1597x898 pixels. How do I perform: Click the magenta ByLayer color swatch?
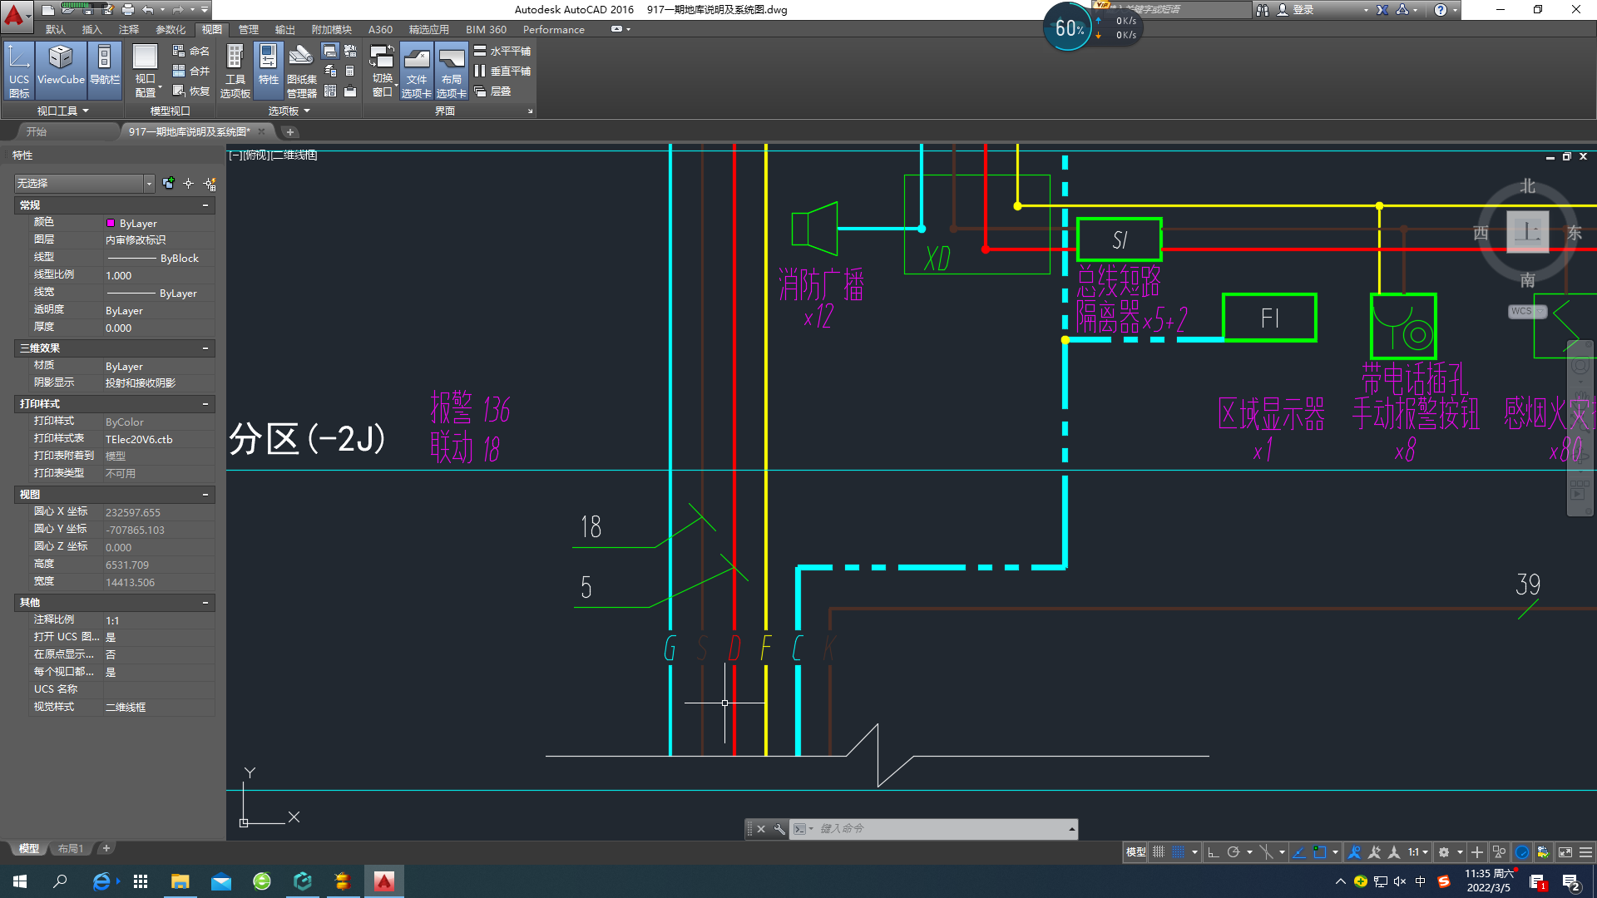click(x=111, y=223)
